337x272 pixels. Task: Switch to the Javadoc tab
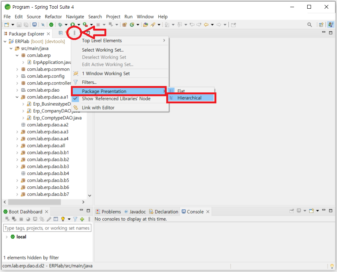point(135,212)
